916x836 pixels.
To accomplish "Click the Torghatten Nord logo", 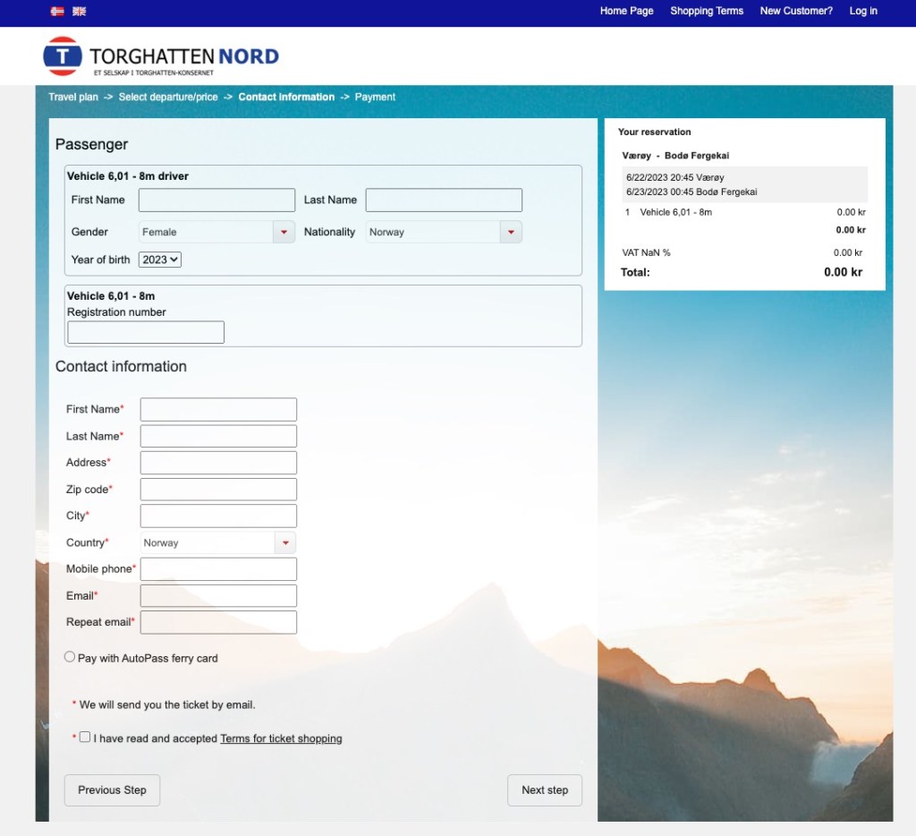I will pyautogui.click(x=161, y=56).
